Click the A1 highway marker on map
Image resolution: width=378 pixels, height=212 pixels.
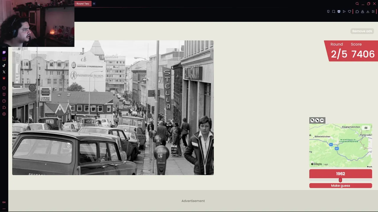pyautogui.click(x=331, y=145)
